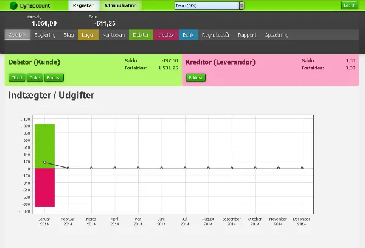Image resolution: width=365 pixels, height=248 pixels.
Task: Open the Kontoplan menu item
Action: (114, 35)
